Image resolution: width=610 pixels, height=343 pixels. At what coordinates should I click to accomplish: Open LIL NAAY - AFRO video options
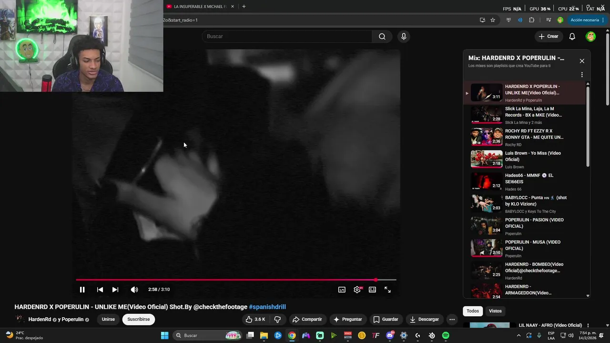(x=588, y=325)
